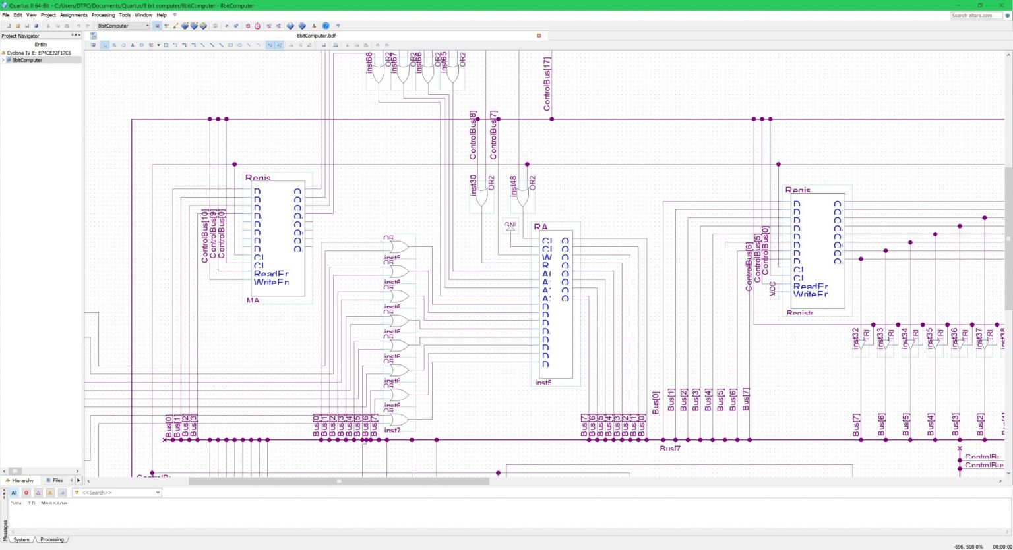Activate the Text tool in the schematic toolbar

133,45
